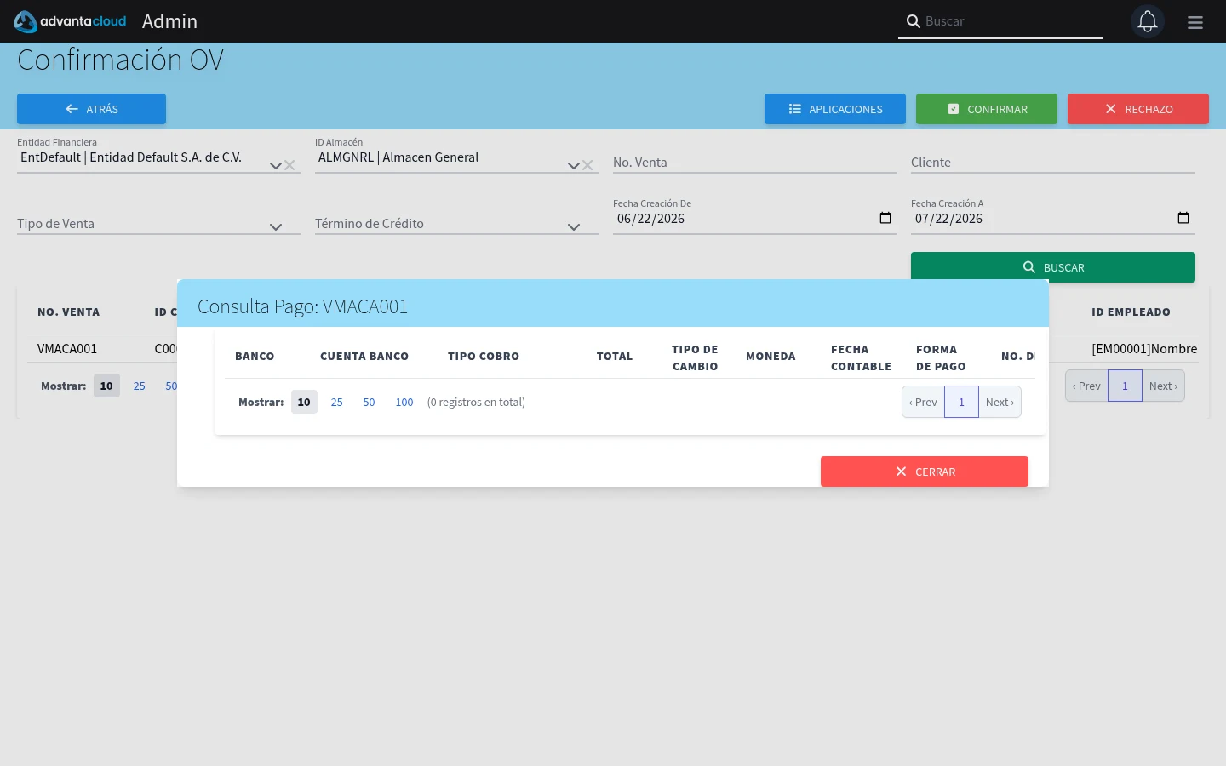
Task: Click the RECHAZO button
Action: (1138, 109)
